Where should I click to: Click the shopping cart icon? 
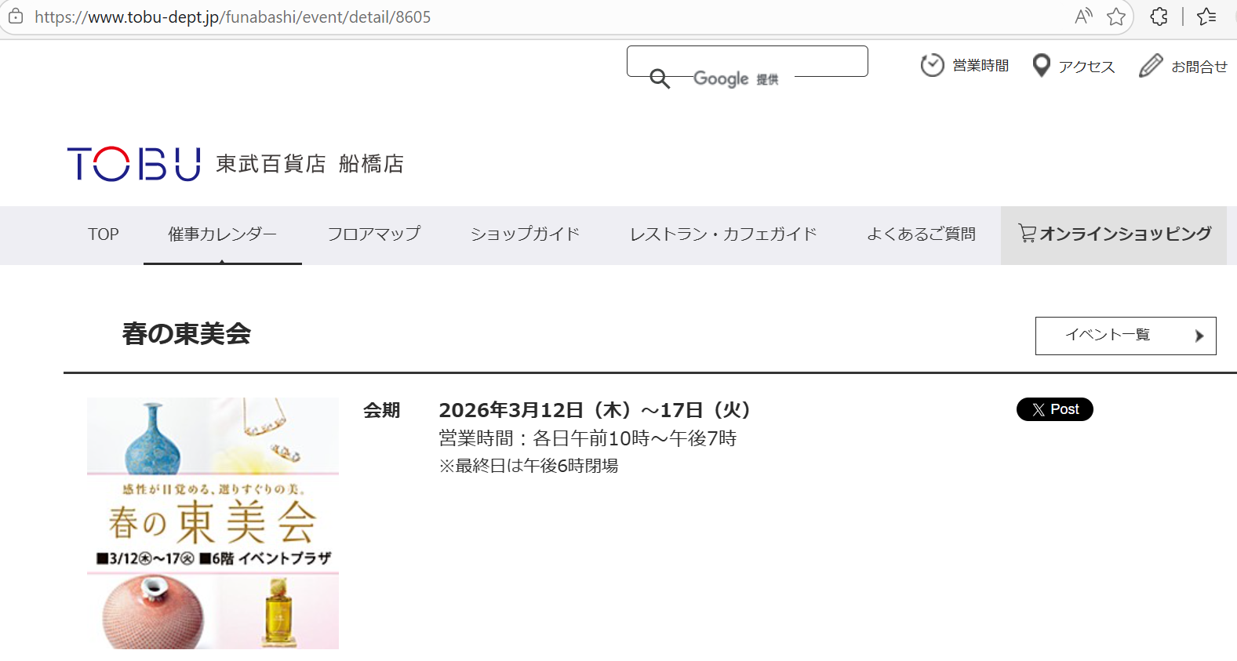(1026, 233)
